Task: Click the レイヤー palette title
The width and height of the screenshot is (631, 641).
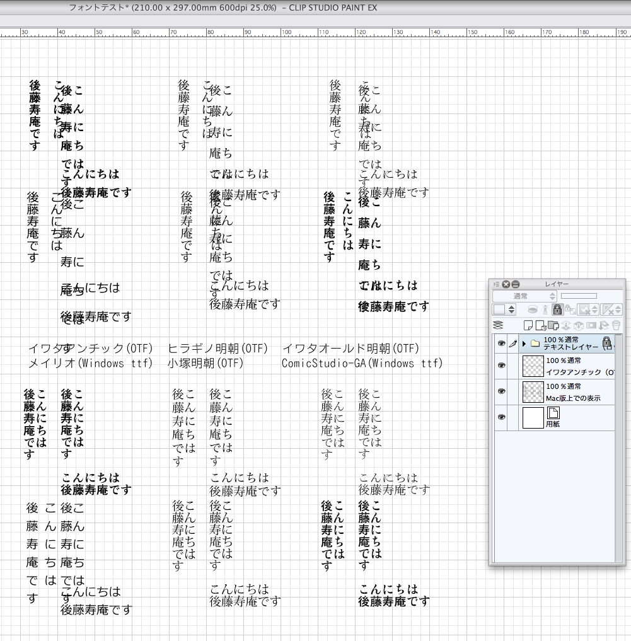Action: (557, 284)
